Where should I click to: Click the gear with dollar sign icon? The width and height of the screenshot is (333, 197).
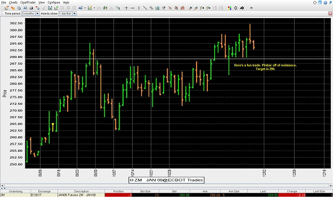(118, 8)
